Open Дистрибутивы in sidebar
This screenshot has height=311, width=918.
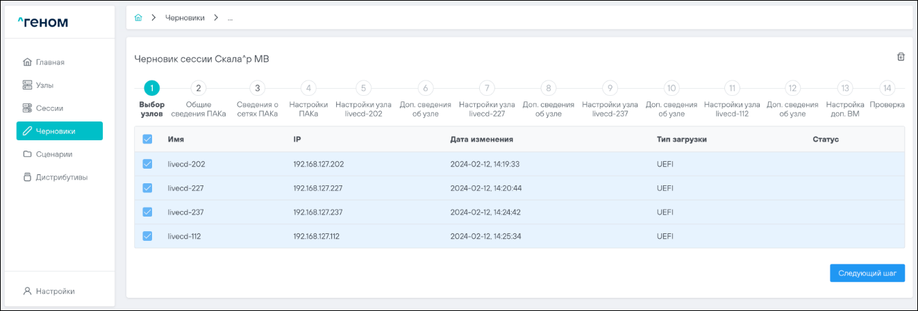click(x=62, y=177)
